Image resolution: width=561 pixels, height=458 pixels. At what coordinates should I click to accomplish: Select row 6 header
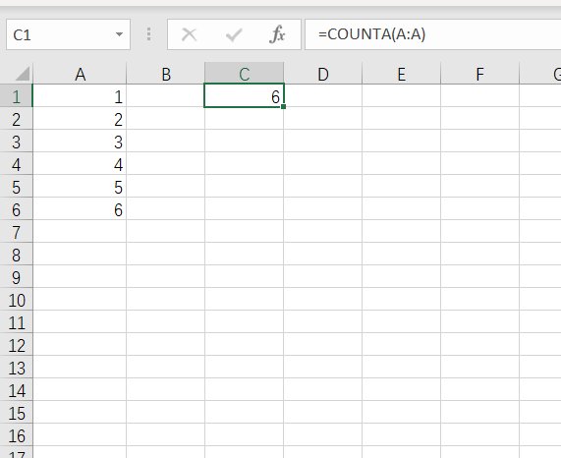coord(16,208)
